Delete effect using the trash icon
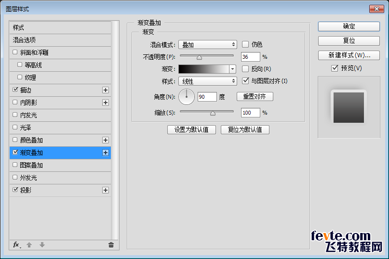 (111, 245)
